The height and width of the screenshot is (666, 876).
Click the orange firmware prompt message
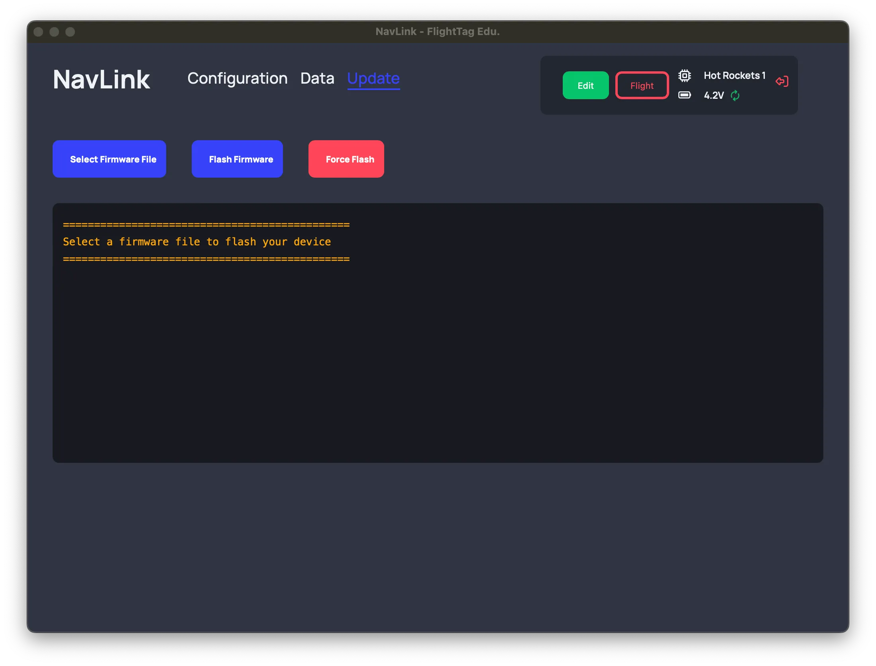point(196,241)
